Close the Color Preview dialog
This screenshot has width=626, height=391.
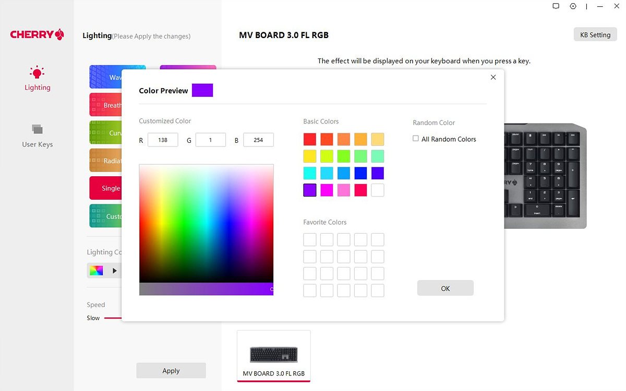(493, 77)
